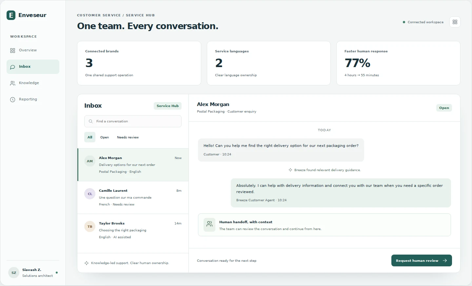The width and height of the screenshot is (472, 286).
Task: Click the green online status dot by Siavash Z.
Action: point(57,273)
